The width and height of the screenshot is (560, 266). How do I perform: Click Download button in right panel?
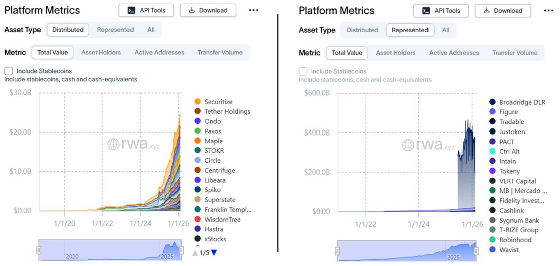pos(502,11)
